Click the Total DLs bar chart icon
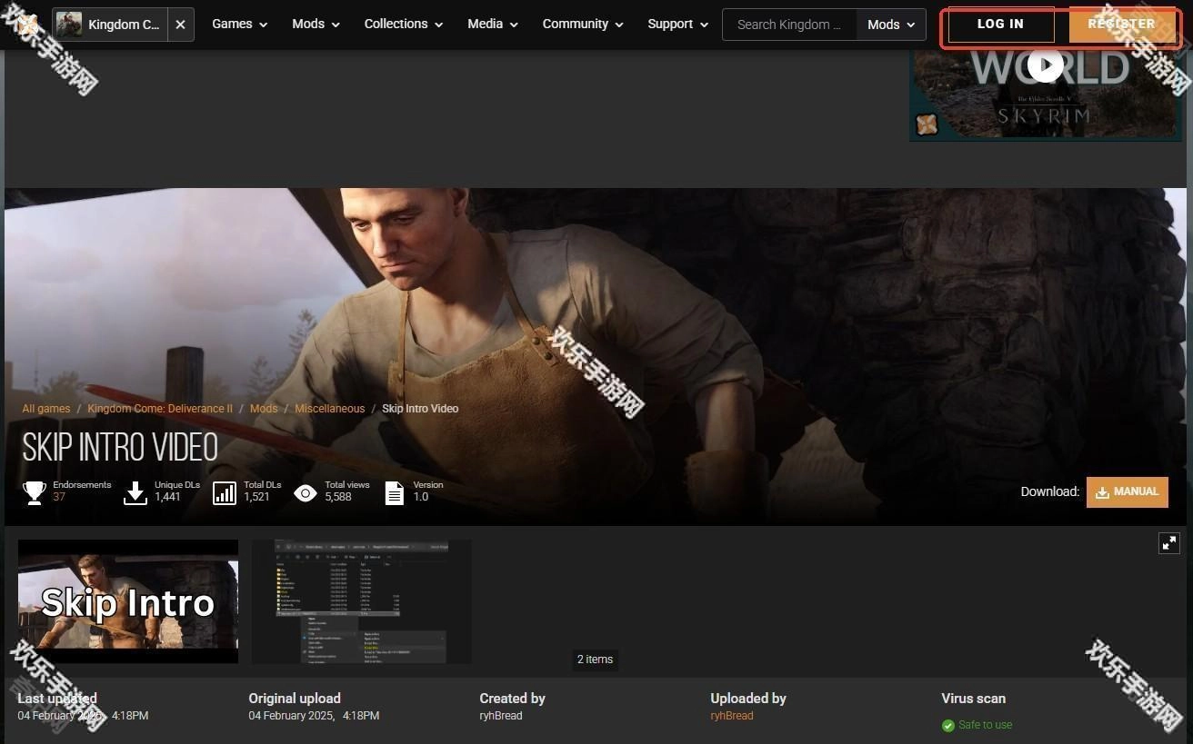Image resolution: width=1193 pixels, height=744 pixels. pyautogui.click(x=225, y=492)
